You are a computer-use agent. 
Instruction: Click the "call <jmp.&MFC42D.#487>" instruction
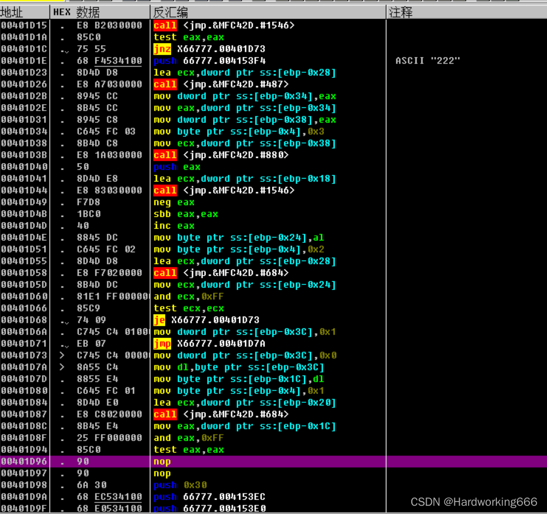click(221, 84)
